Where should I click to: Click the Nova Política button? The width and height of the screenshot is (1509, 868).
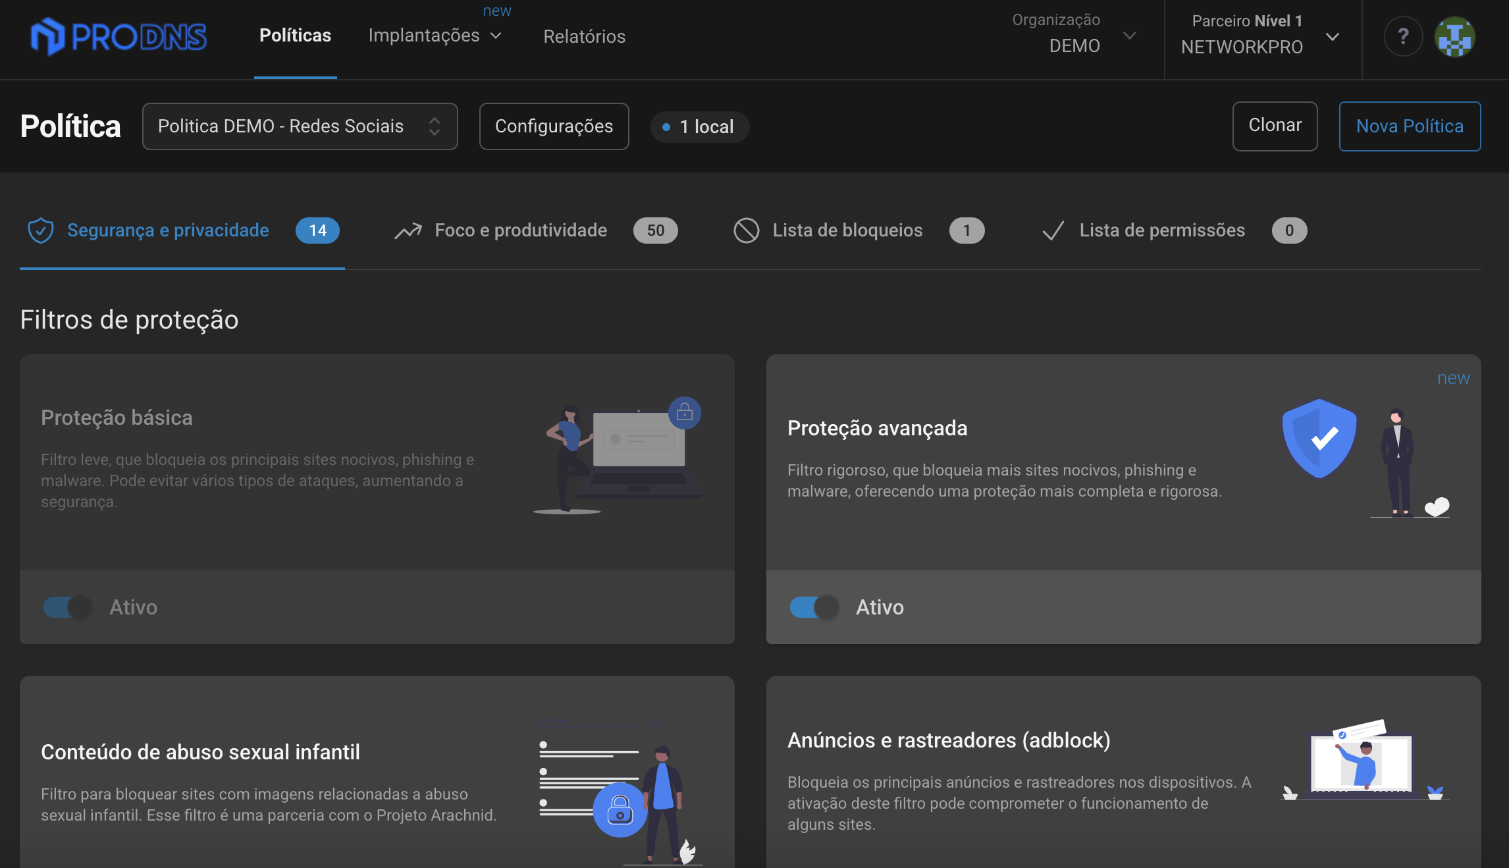point(1409,126)
